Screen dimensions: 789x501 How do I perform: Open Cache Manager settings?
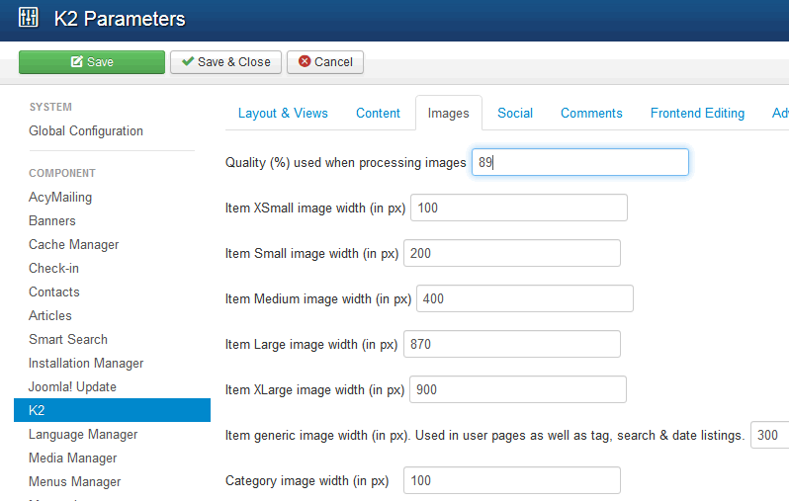[x=74, y=244]
